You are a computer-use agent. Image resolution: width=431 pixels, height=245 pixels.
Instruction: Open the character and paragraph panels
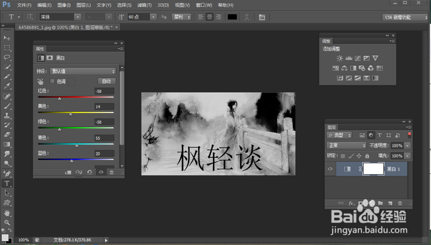pos(262,17)
